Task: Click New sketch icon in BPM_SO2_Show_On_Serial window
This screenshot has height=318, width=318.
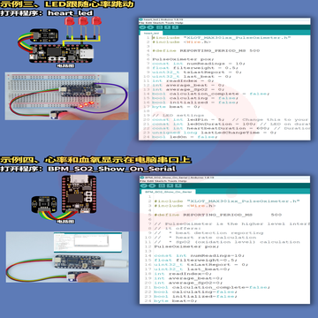Action: click(x=162, y=185)
